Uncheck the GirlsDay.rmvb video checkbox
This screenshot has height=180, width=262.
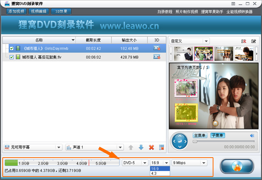point(12,48)
